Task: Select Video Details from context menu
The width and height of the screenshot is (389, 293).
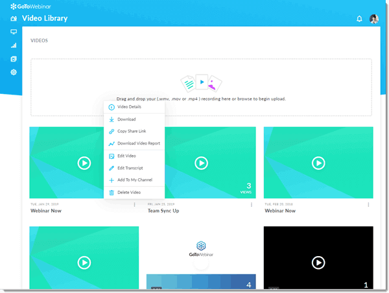Action: (134, 107)
